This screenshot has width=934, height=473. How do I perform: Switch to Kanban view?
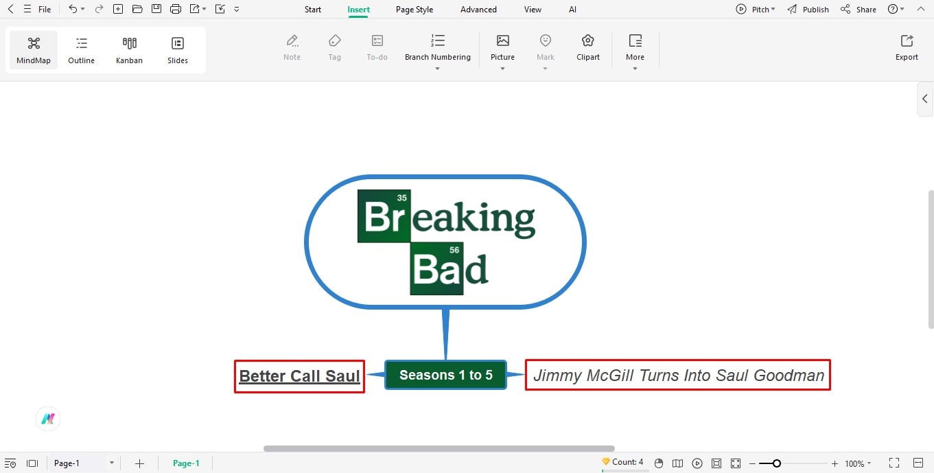pos(129,50)
